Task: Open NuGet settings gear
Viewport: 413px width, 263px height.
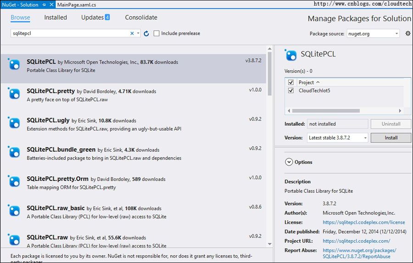Action: pyautogui.click(x=408, y=34)
